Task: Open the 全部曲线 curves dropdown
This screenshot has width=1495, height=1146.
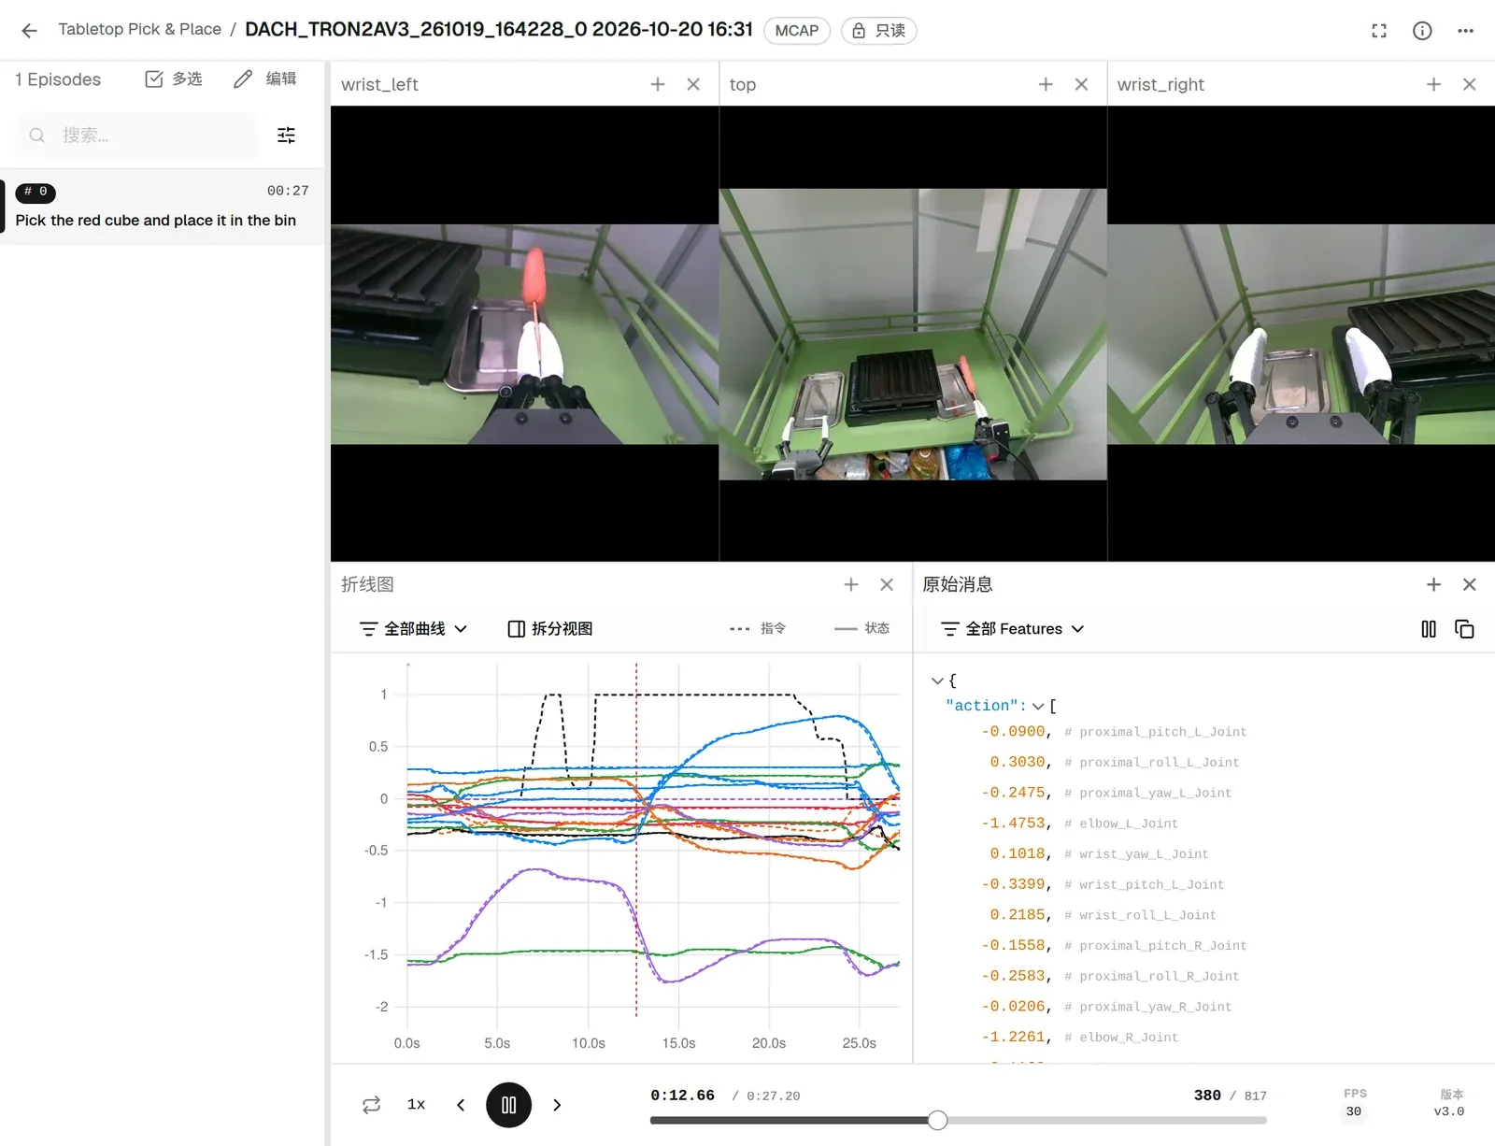Action: (413, 629)
